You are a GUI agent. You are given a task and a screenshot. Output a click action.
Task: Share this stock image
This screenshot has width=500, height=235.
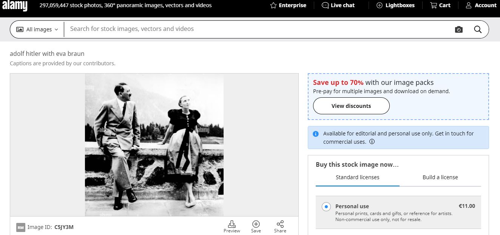pos(280,226)
